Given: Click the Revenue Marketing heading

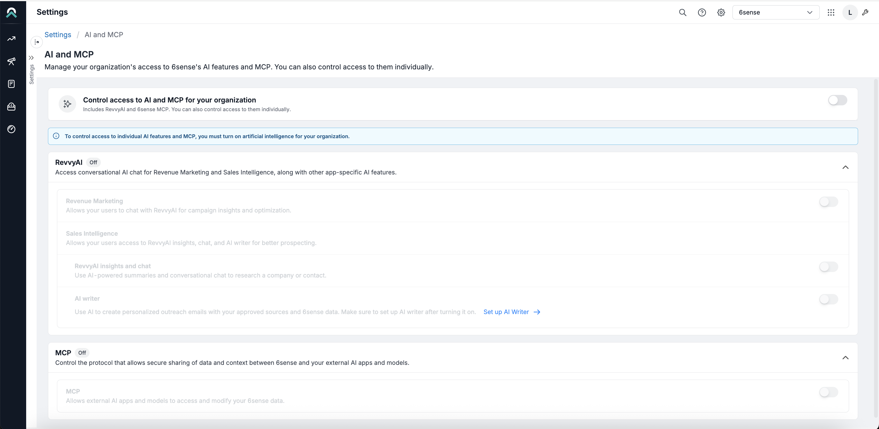Looking at the screenshot, I should [x=94, y=201].
